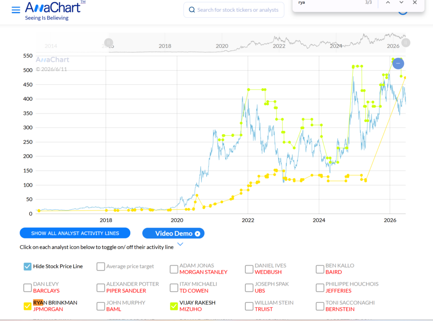Click the right range slider handle

(x=406, y=43)
